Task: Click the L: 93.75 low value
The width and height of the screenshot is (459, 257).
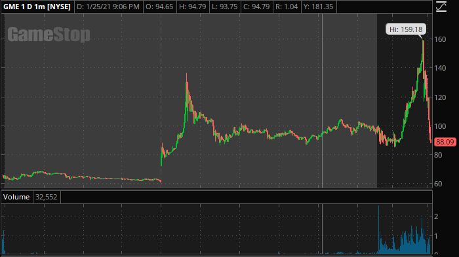Action: (225, 7)
